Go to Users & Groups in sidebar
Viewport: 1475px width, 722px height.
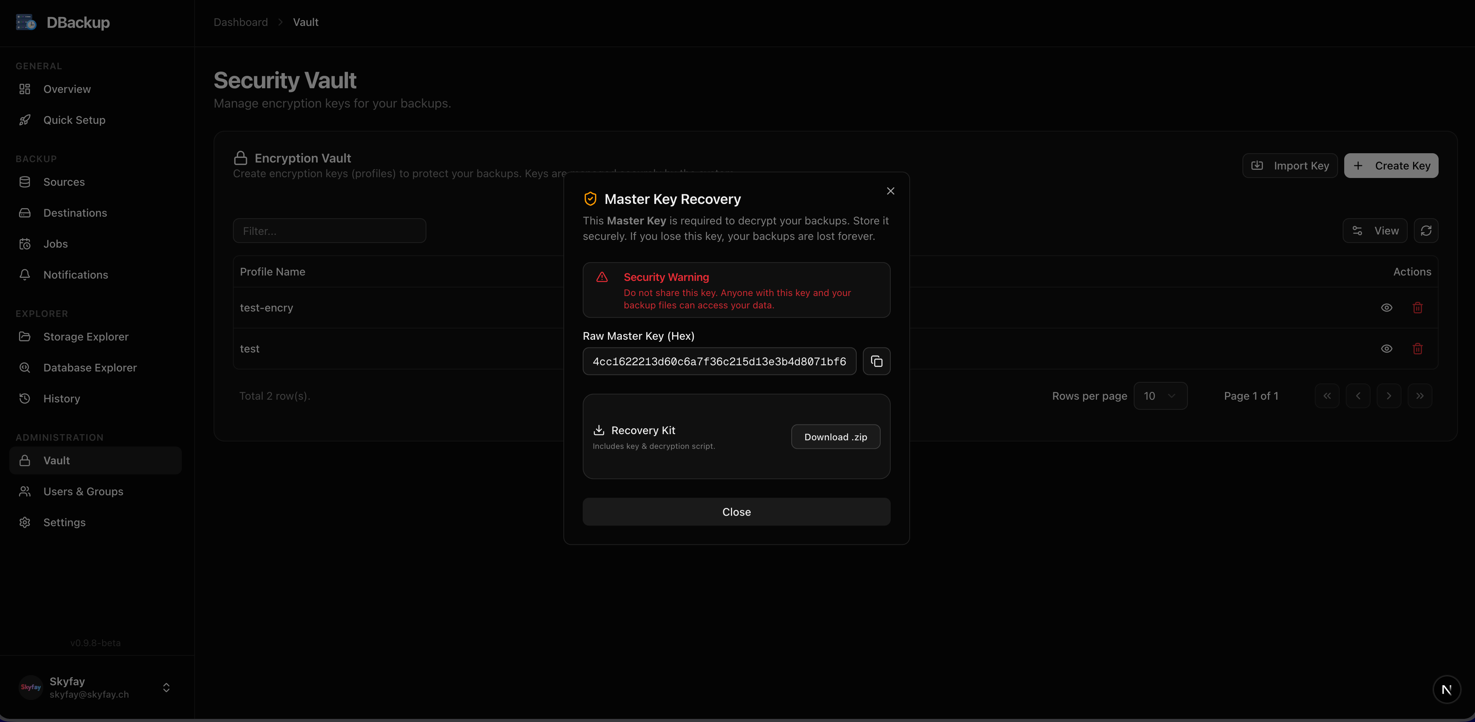point(83,491)
